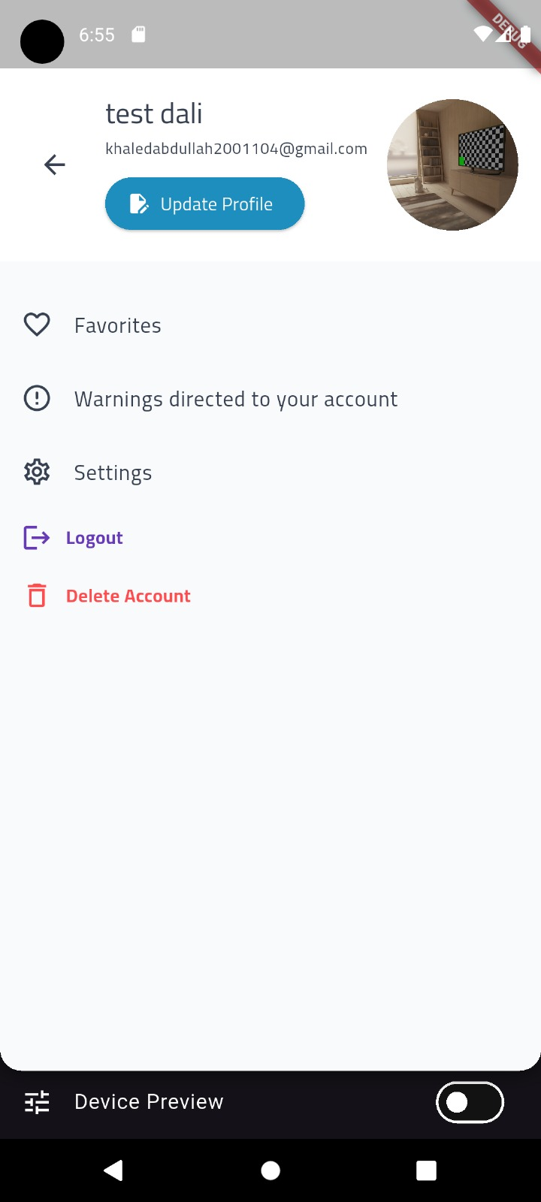Tap the Android recent apps square
541x1202 pixels.
pos(426,1170)
